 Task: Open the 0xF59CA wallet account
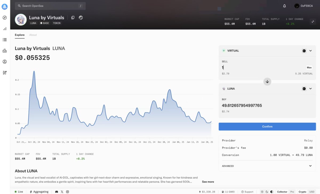[303, 6]
